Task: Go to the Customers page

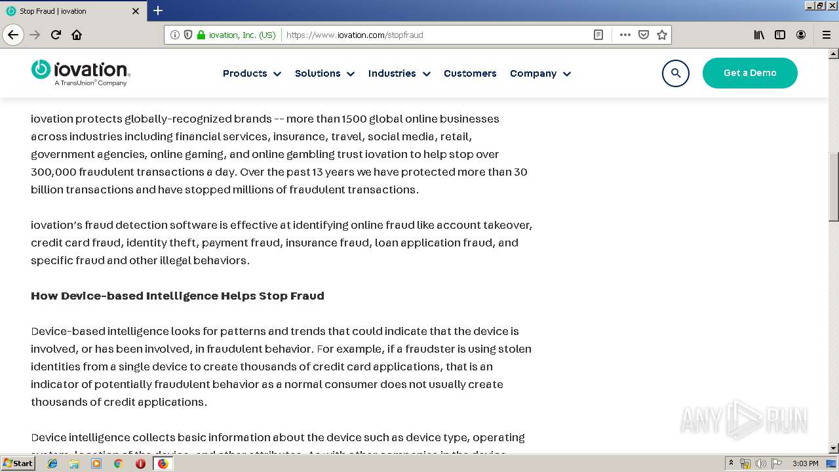Action: (470, 73)
